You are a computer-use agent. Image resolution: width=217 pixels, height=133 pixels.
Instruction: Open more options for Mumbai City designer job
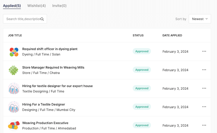click(204, 107)
